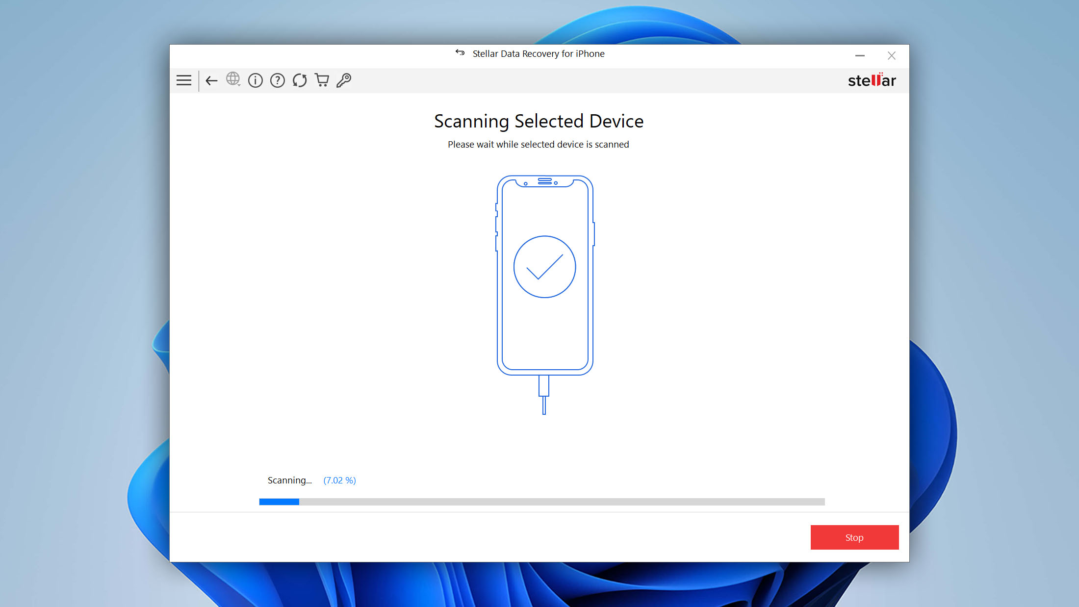The height and width of the screenshot is (607, 1079).
Task: Open the language globe dropdown
Action: (x=233, y=79)
